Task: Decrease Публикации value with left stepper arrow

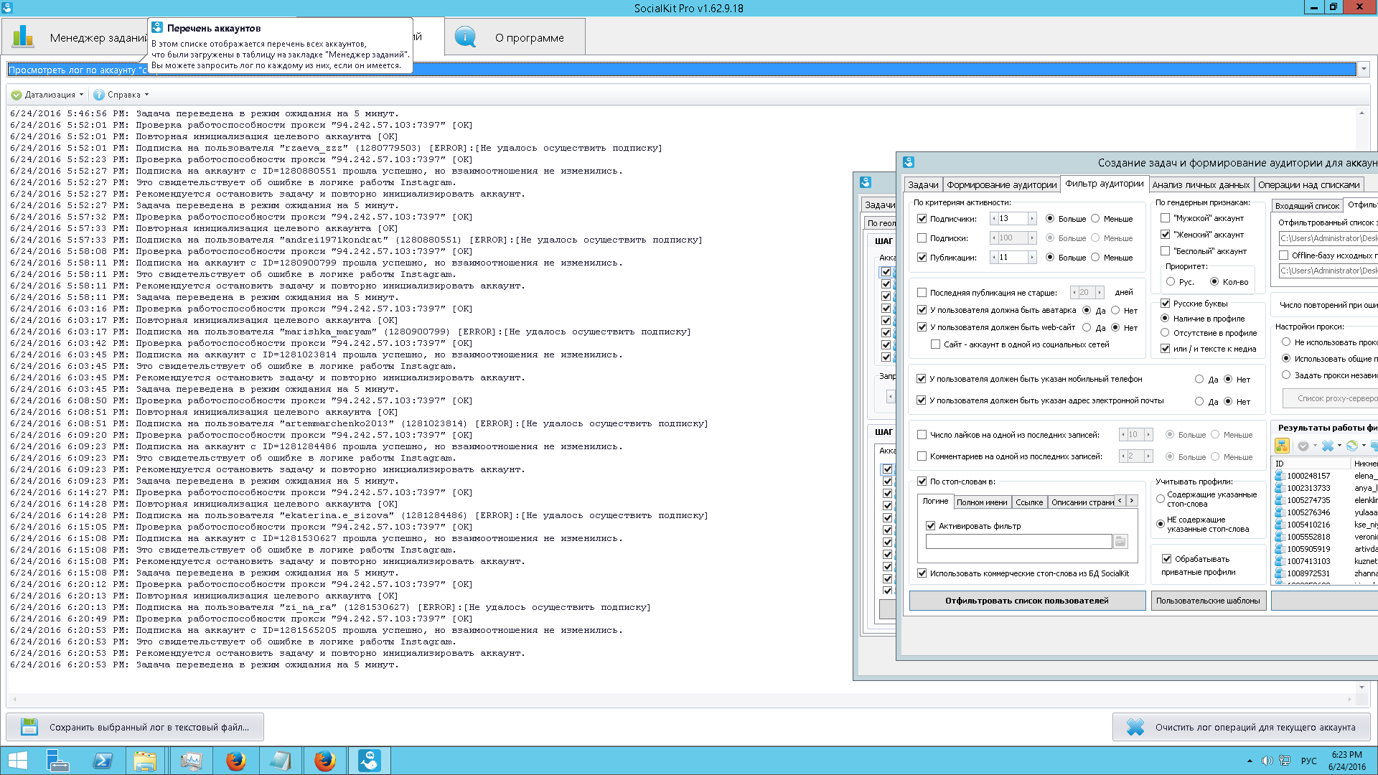Action: [x=994, y=258]
